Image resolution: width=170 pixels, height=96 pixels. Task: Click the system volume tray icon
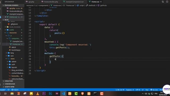pos(146,94)
